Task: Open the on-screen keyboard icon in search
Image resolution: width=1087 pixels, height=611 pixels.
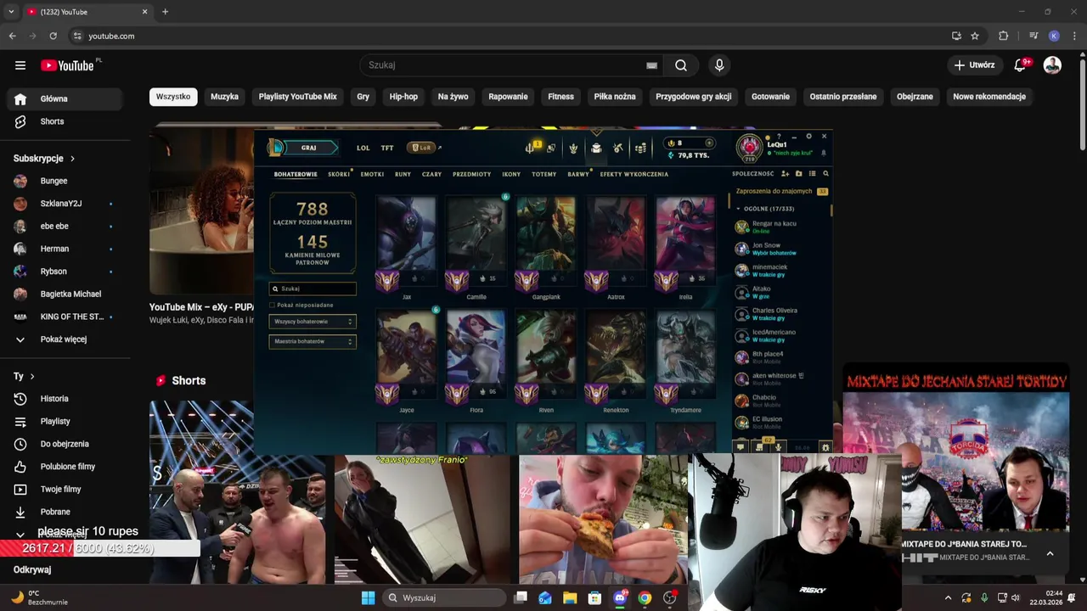Action: (x=651, y=65)
